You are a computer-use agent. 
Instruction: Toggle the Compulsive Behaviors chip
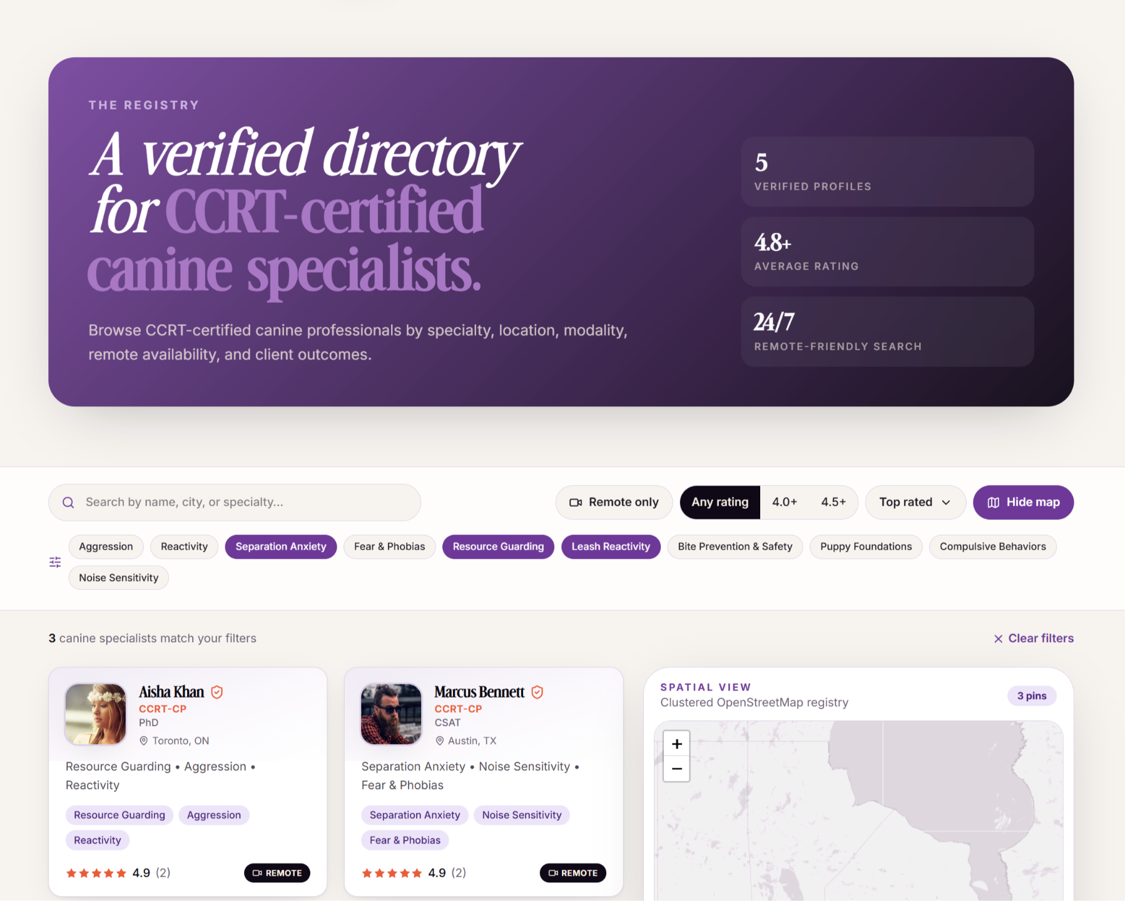(x=993, y=547)
